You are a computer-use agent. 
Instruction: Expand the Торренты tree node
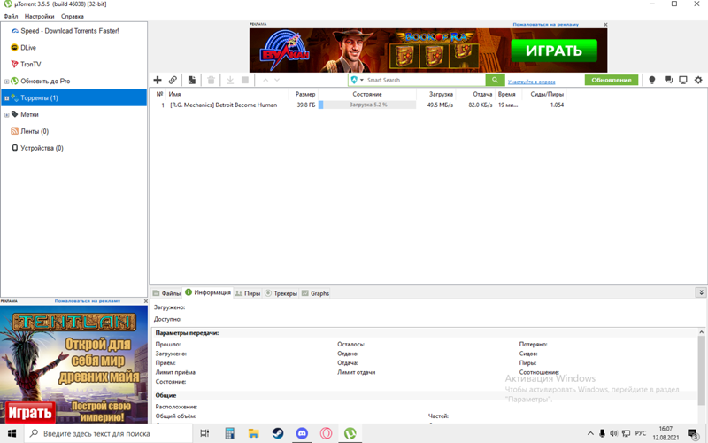click(x=6, y=98)
